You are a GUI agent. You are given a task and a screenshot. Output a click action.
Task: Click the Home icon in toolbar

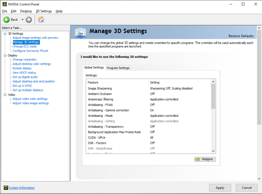coord(41,20)
